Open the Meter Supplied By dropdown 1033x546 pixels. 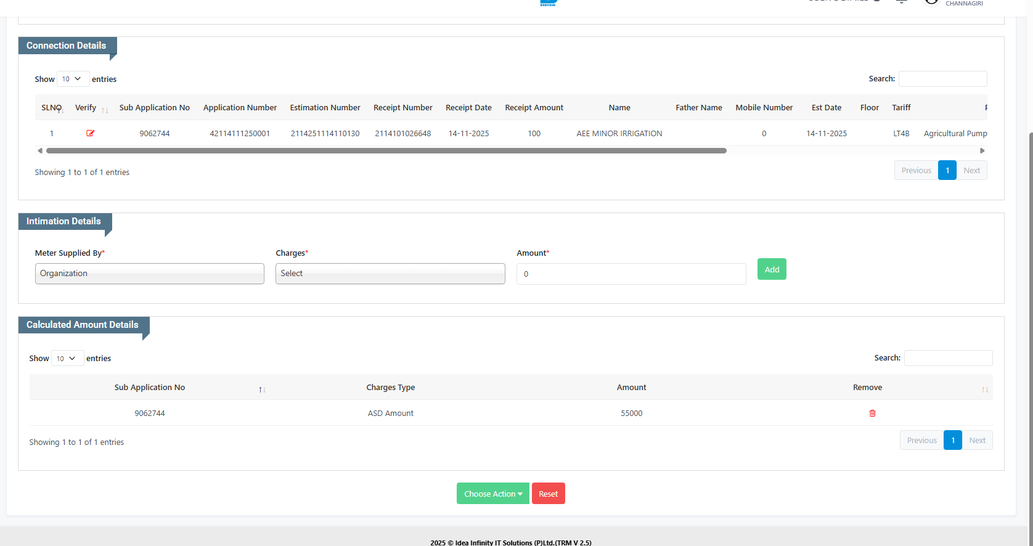[149, 274]
